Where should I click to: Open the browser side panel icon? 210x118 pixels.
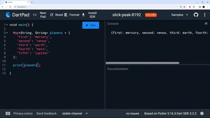pos(199,7)
